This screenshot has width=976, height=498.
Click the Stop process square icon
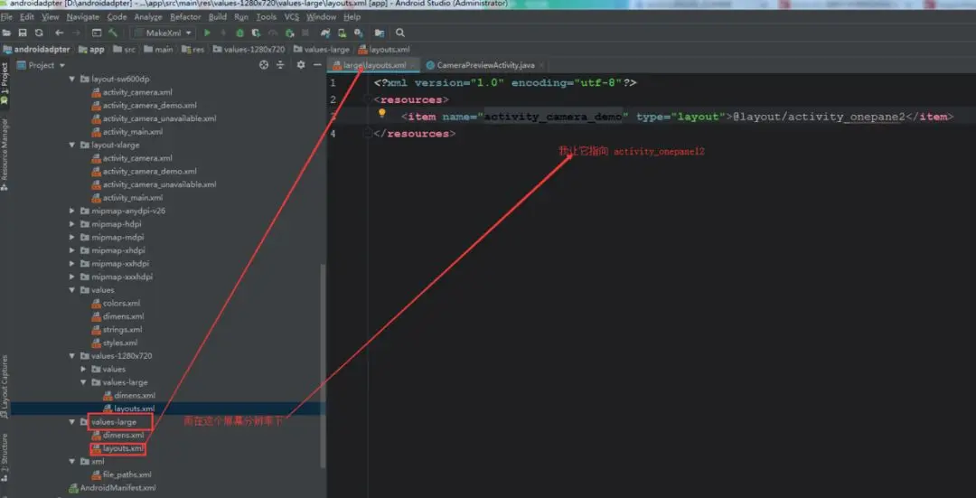pos(305,33)
